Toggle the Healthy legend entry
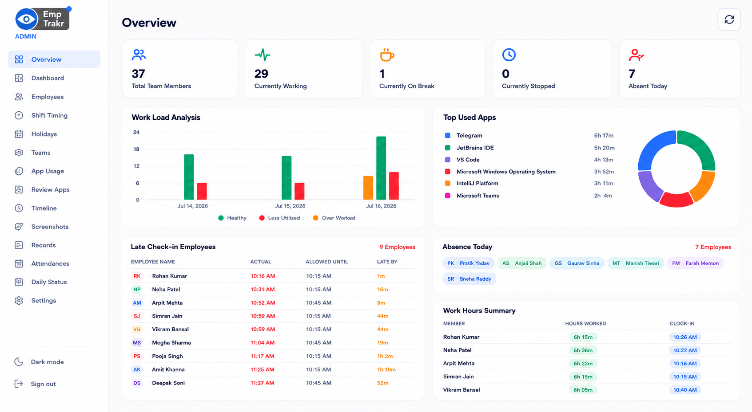Screen dimensions: 752x412 (232, 218)
